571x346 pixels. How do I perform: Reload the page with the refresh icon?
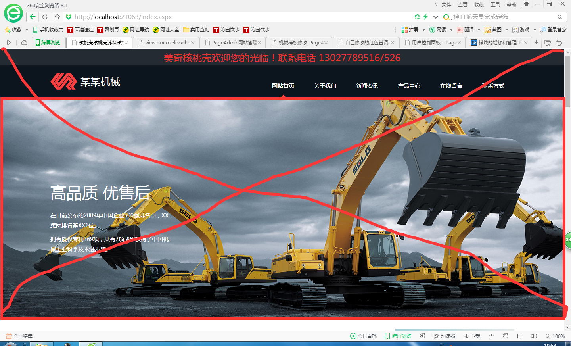pyautogui.click(x=45, y=17)
